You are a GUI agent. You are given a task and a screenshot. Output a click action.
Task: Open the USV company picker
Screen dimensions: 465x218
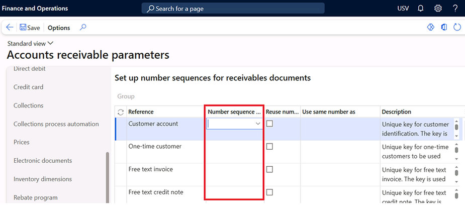(x=403, y=9)
